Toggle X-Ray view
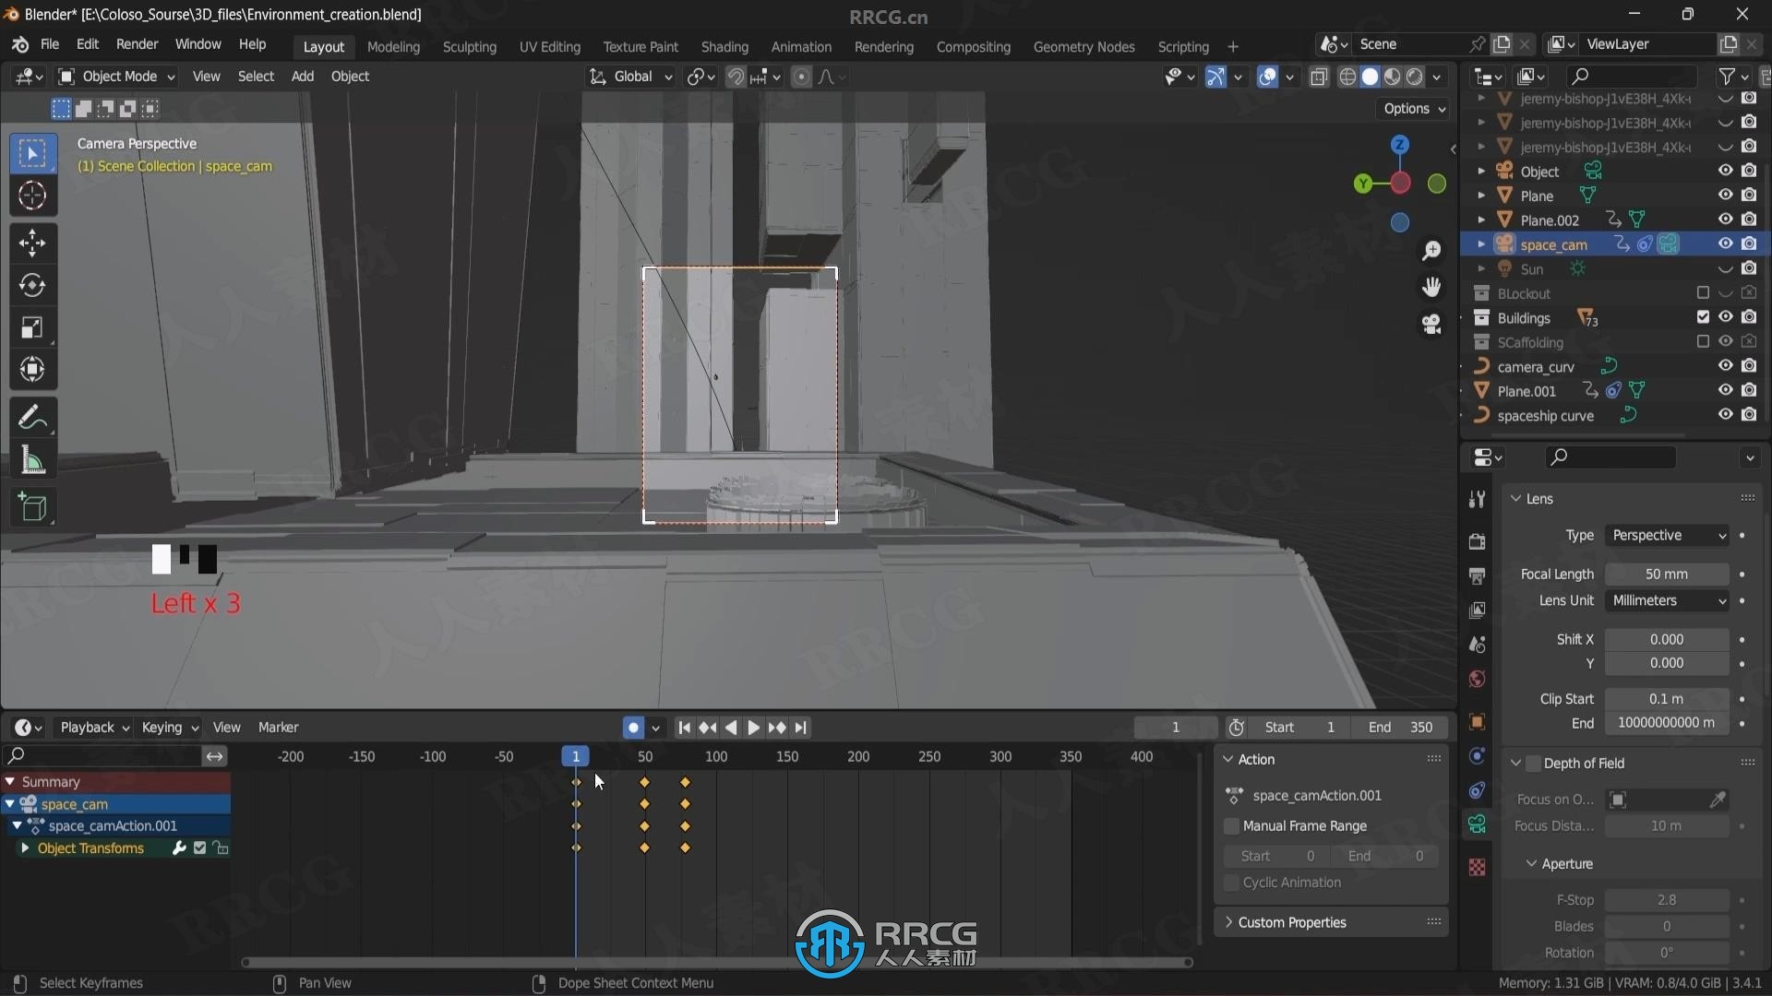This screenshot has height=996, width=1772. (x=1319, y=77)
